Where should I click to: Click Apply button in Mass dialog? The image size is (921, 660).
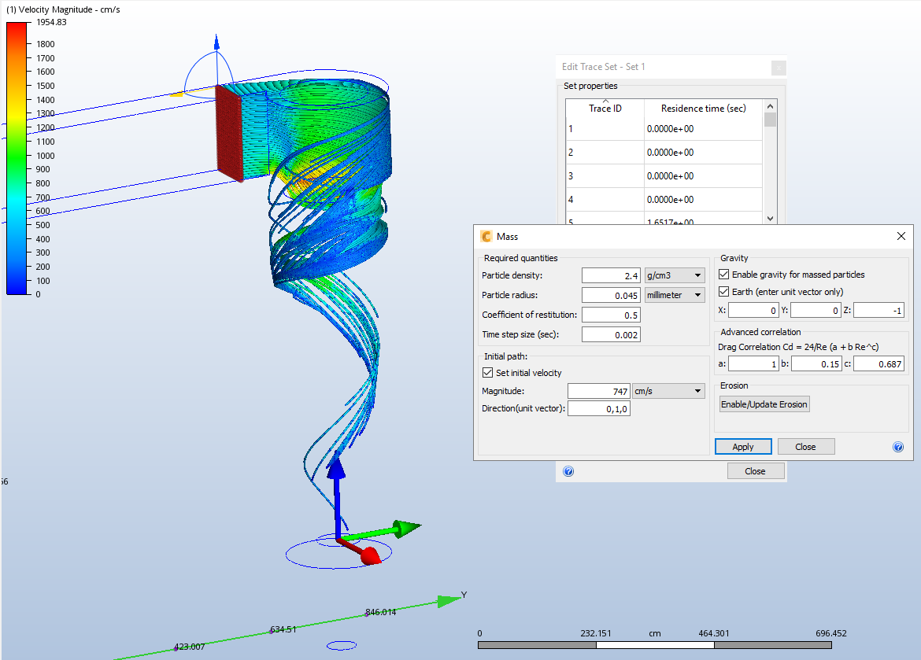(x=743, y=447)
